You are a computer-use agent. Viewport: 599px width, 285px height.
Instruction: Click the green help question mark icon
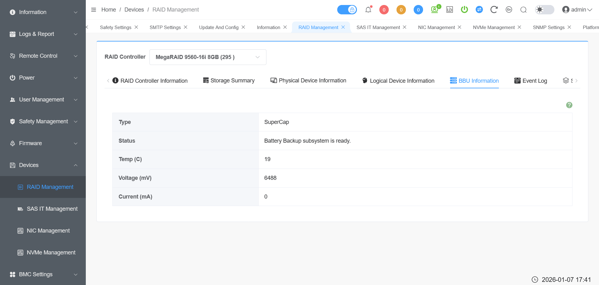click(569, 105)
